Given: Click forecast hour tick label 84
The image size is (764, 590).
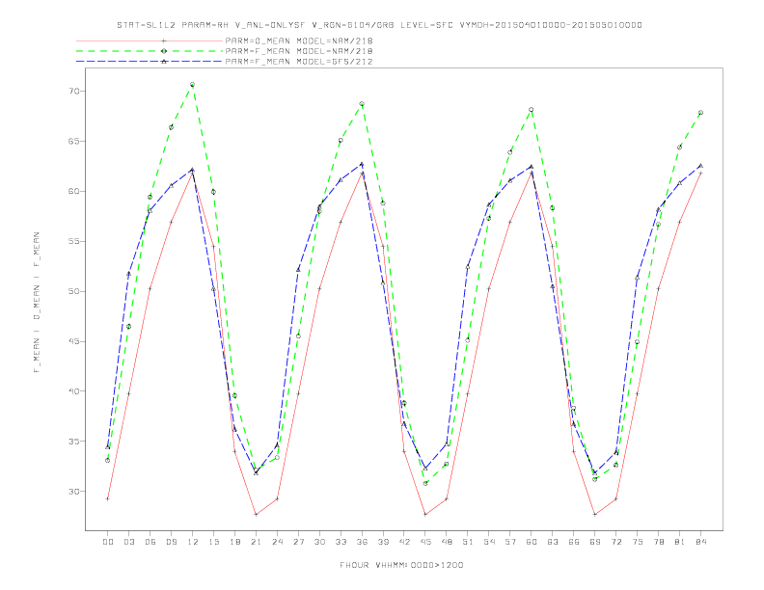Looking at the screenshot, I should (x=701, y=542).
